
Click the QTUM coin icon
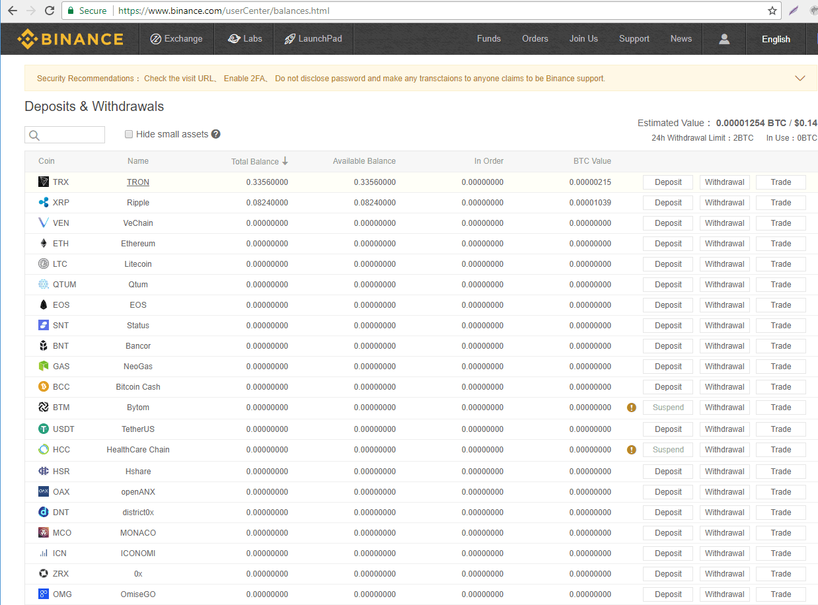44,285
